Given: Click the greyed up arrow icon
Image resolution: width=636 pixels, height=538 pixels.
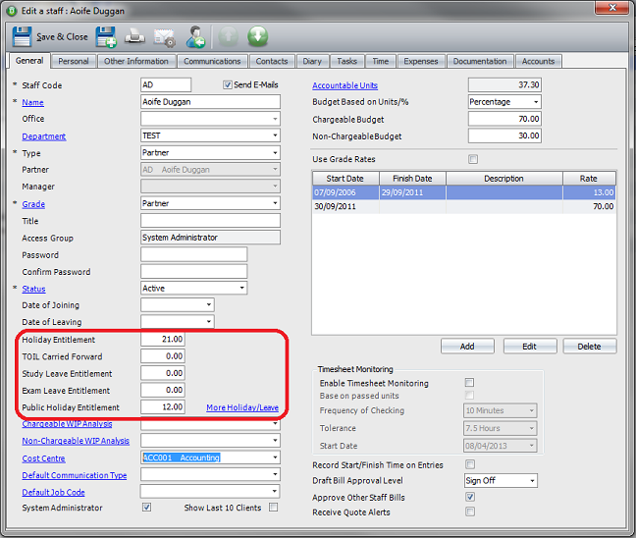Looking at the screenshot, I should (229, 37).
